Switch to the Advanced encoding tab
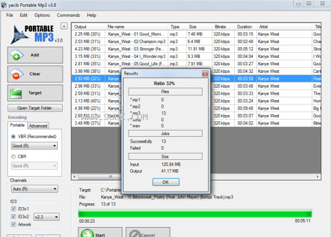Screen dimensions: 331x237 (x=39, y=126)
